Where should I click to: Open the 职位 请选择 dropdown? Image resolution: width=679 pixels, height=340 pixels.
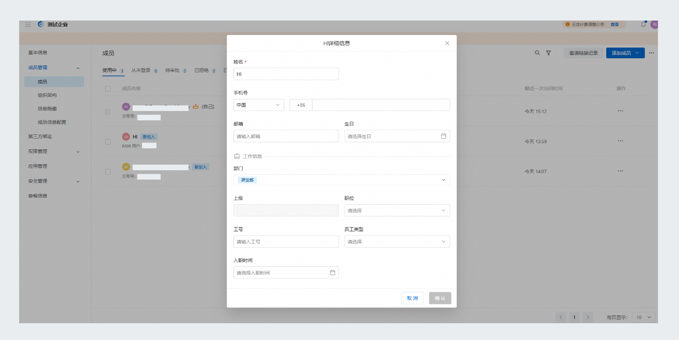(397, 210)
